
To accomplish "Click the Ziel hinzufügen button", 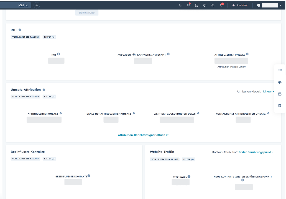I will pos(87,13).
